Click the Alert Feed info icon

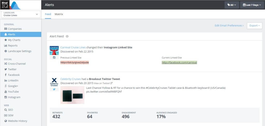[x=67, y=36]
